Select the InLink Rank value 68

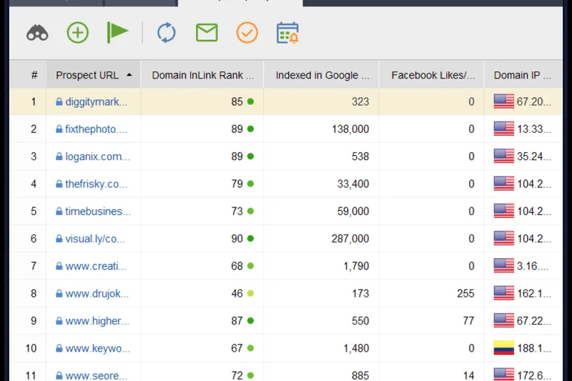[x=237, y=266]
